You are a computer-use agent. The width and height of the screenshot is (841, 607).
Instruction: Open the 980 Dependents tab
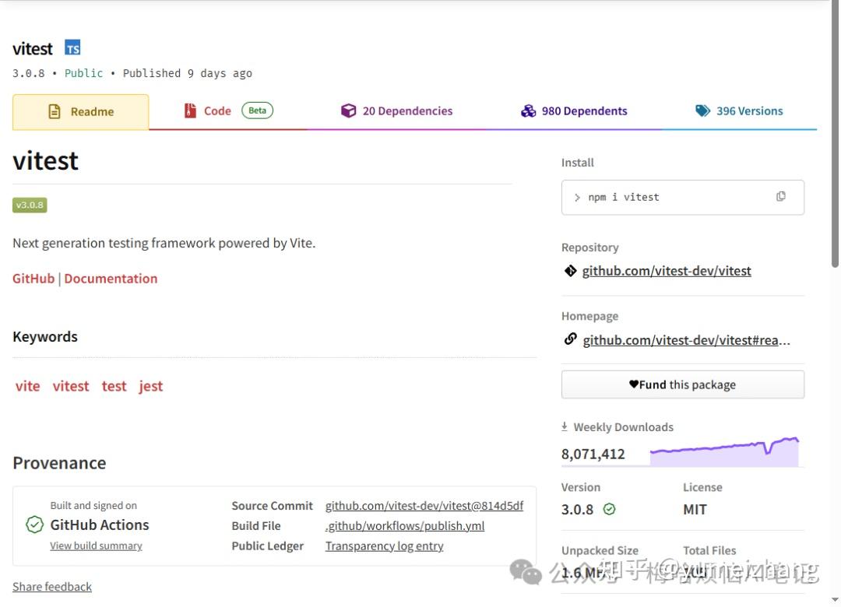tap(574, 111)
